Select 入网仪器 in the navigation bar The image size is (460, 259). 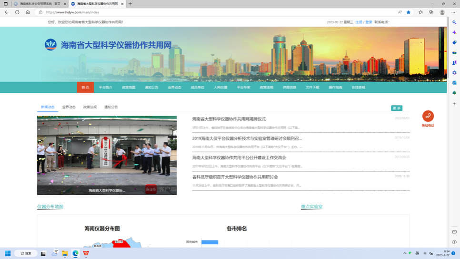(220, 88)
